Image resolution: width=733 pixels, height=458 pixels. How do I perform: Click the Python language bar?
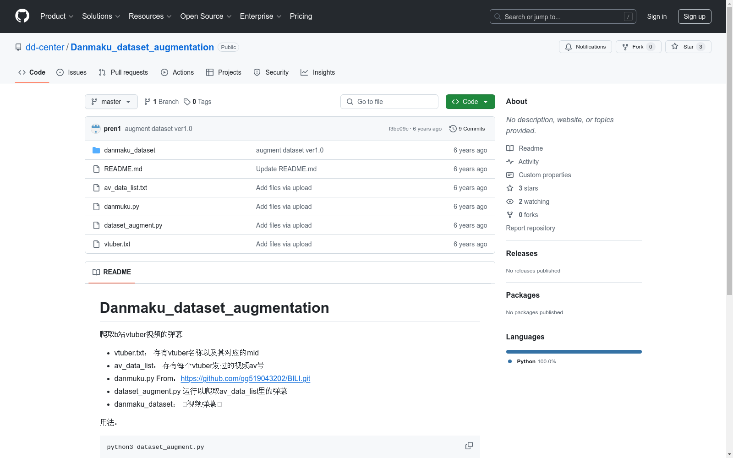tap(574, 352)
